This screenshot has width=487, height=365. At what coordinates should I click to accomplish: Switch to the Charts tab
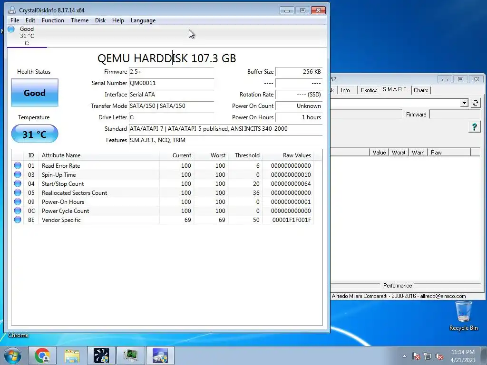[x=421, y=90]
